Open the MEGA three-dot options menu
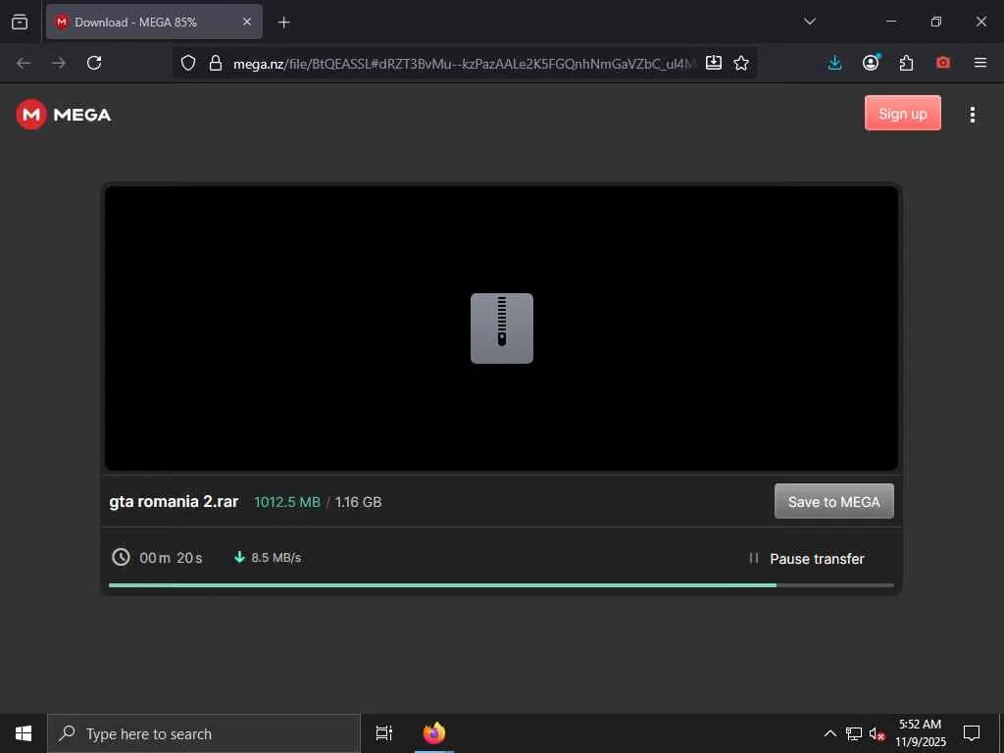Image resolution: width=1004 pixels, height=753 pixels. [972, 115]
